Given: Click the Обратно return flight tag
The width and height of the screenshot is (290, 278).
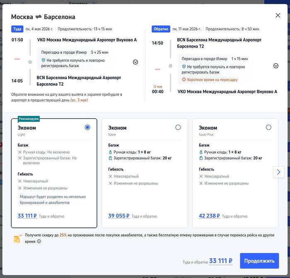Looking at the screenshot, I should (161, 29).
